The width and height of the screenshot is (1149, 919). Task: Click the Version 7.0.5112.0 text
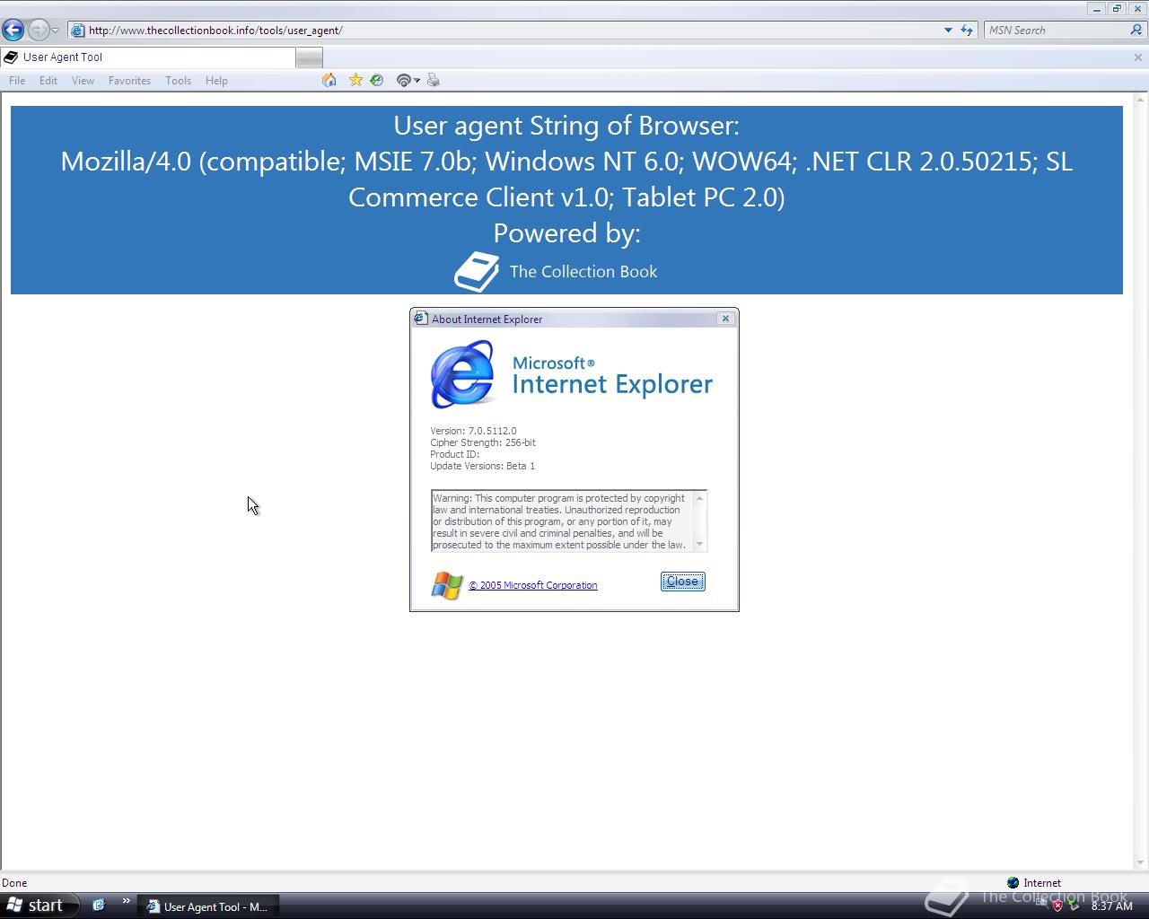click(473, 431)
